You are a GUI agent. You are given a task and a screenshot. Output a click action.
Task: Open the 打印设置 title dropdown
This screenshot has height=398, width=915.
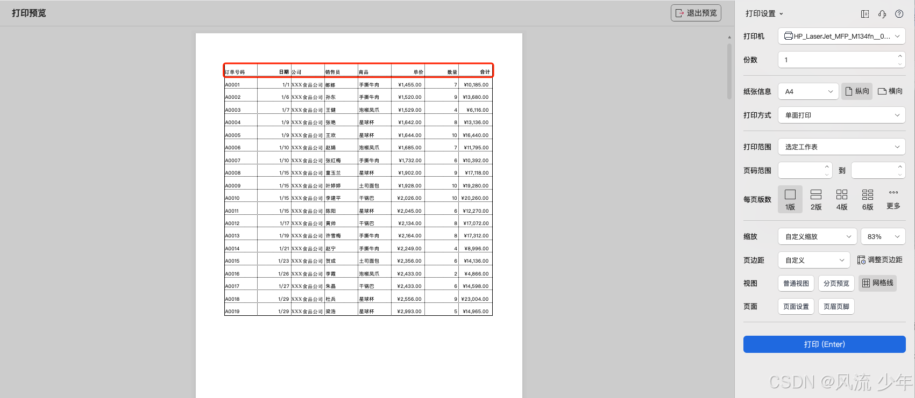coord(764,14)
